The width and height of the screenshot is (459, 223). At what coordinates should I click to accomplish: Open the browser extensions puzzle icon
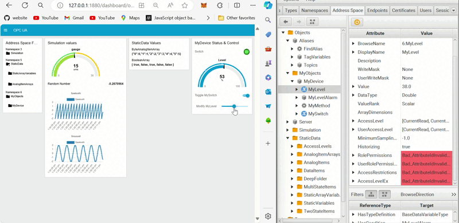pyautogui.click(x=220, y=5)
